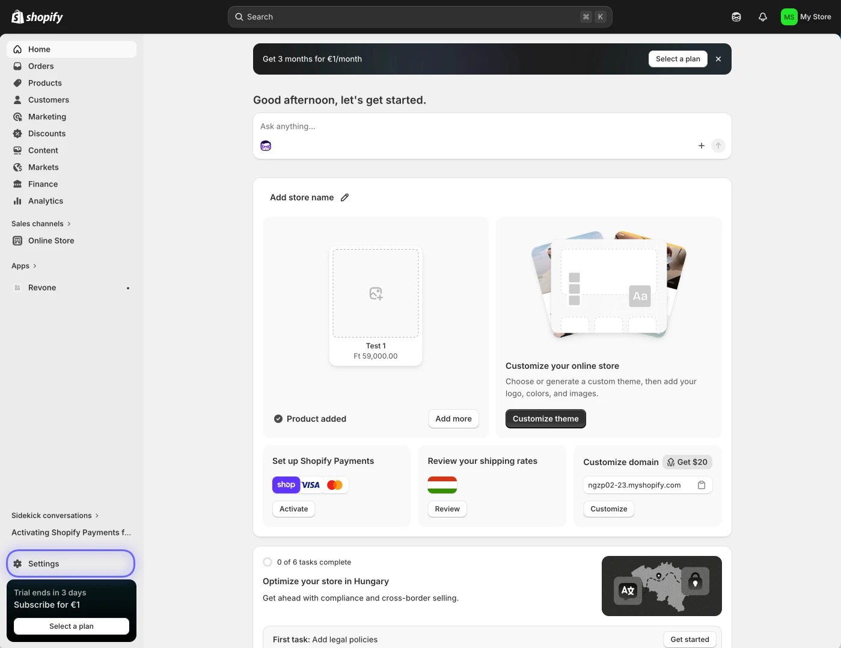Open the Products menu item
The height and width of the screenshot is (648, 841).
[72, 83]
